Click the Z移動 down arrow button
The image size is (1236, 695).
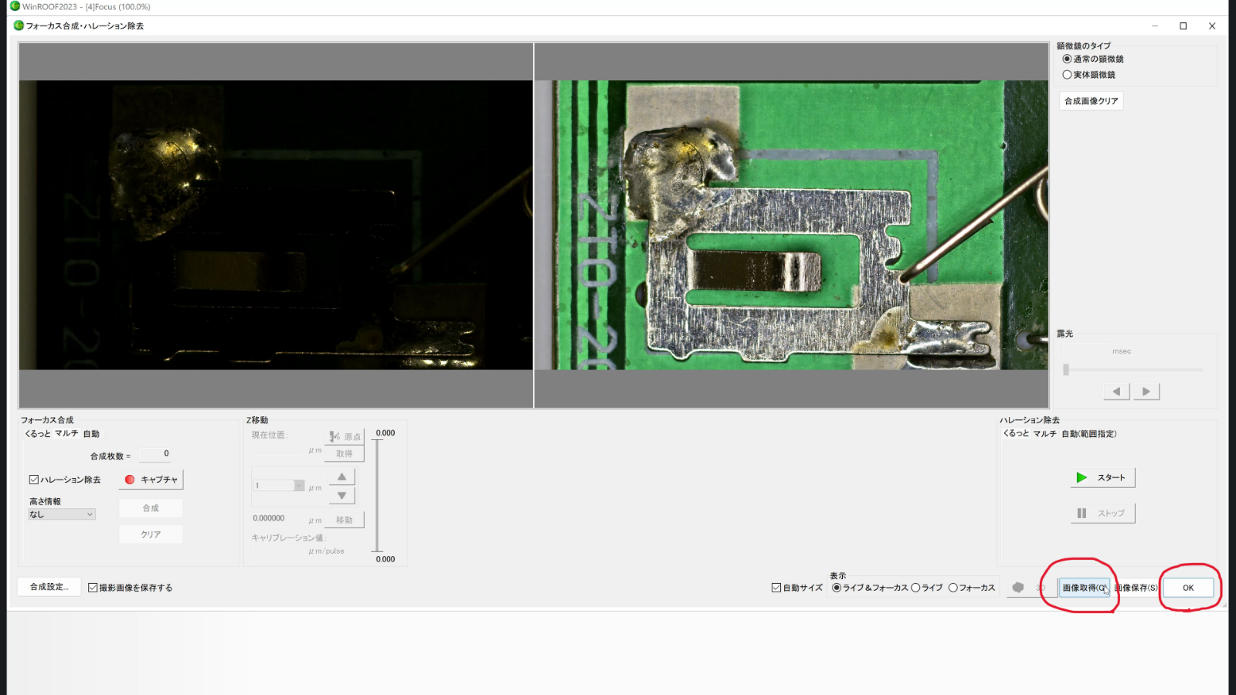[341, 496]
